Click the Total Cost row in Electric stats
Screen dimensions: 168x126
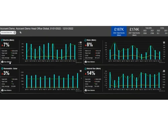click(x=9, y=53)
